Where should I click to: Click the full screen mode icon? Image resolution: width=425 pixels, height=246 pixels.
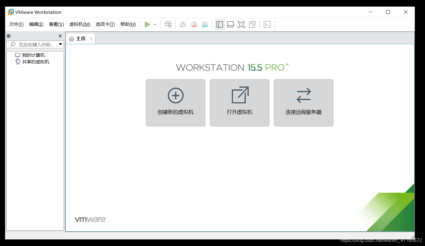[x=241, y=25]
